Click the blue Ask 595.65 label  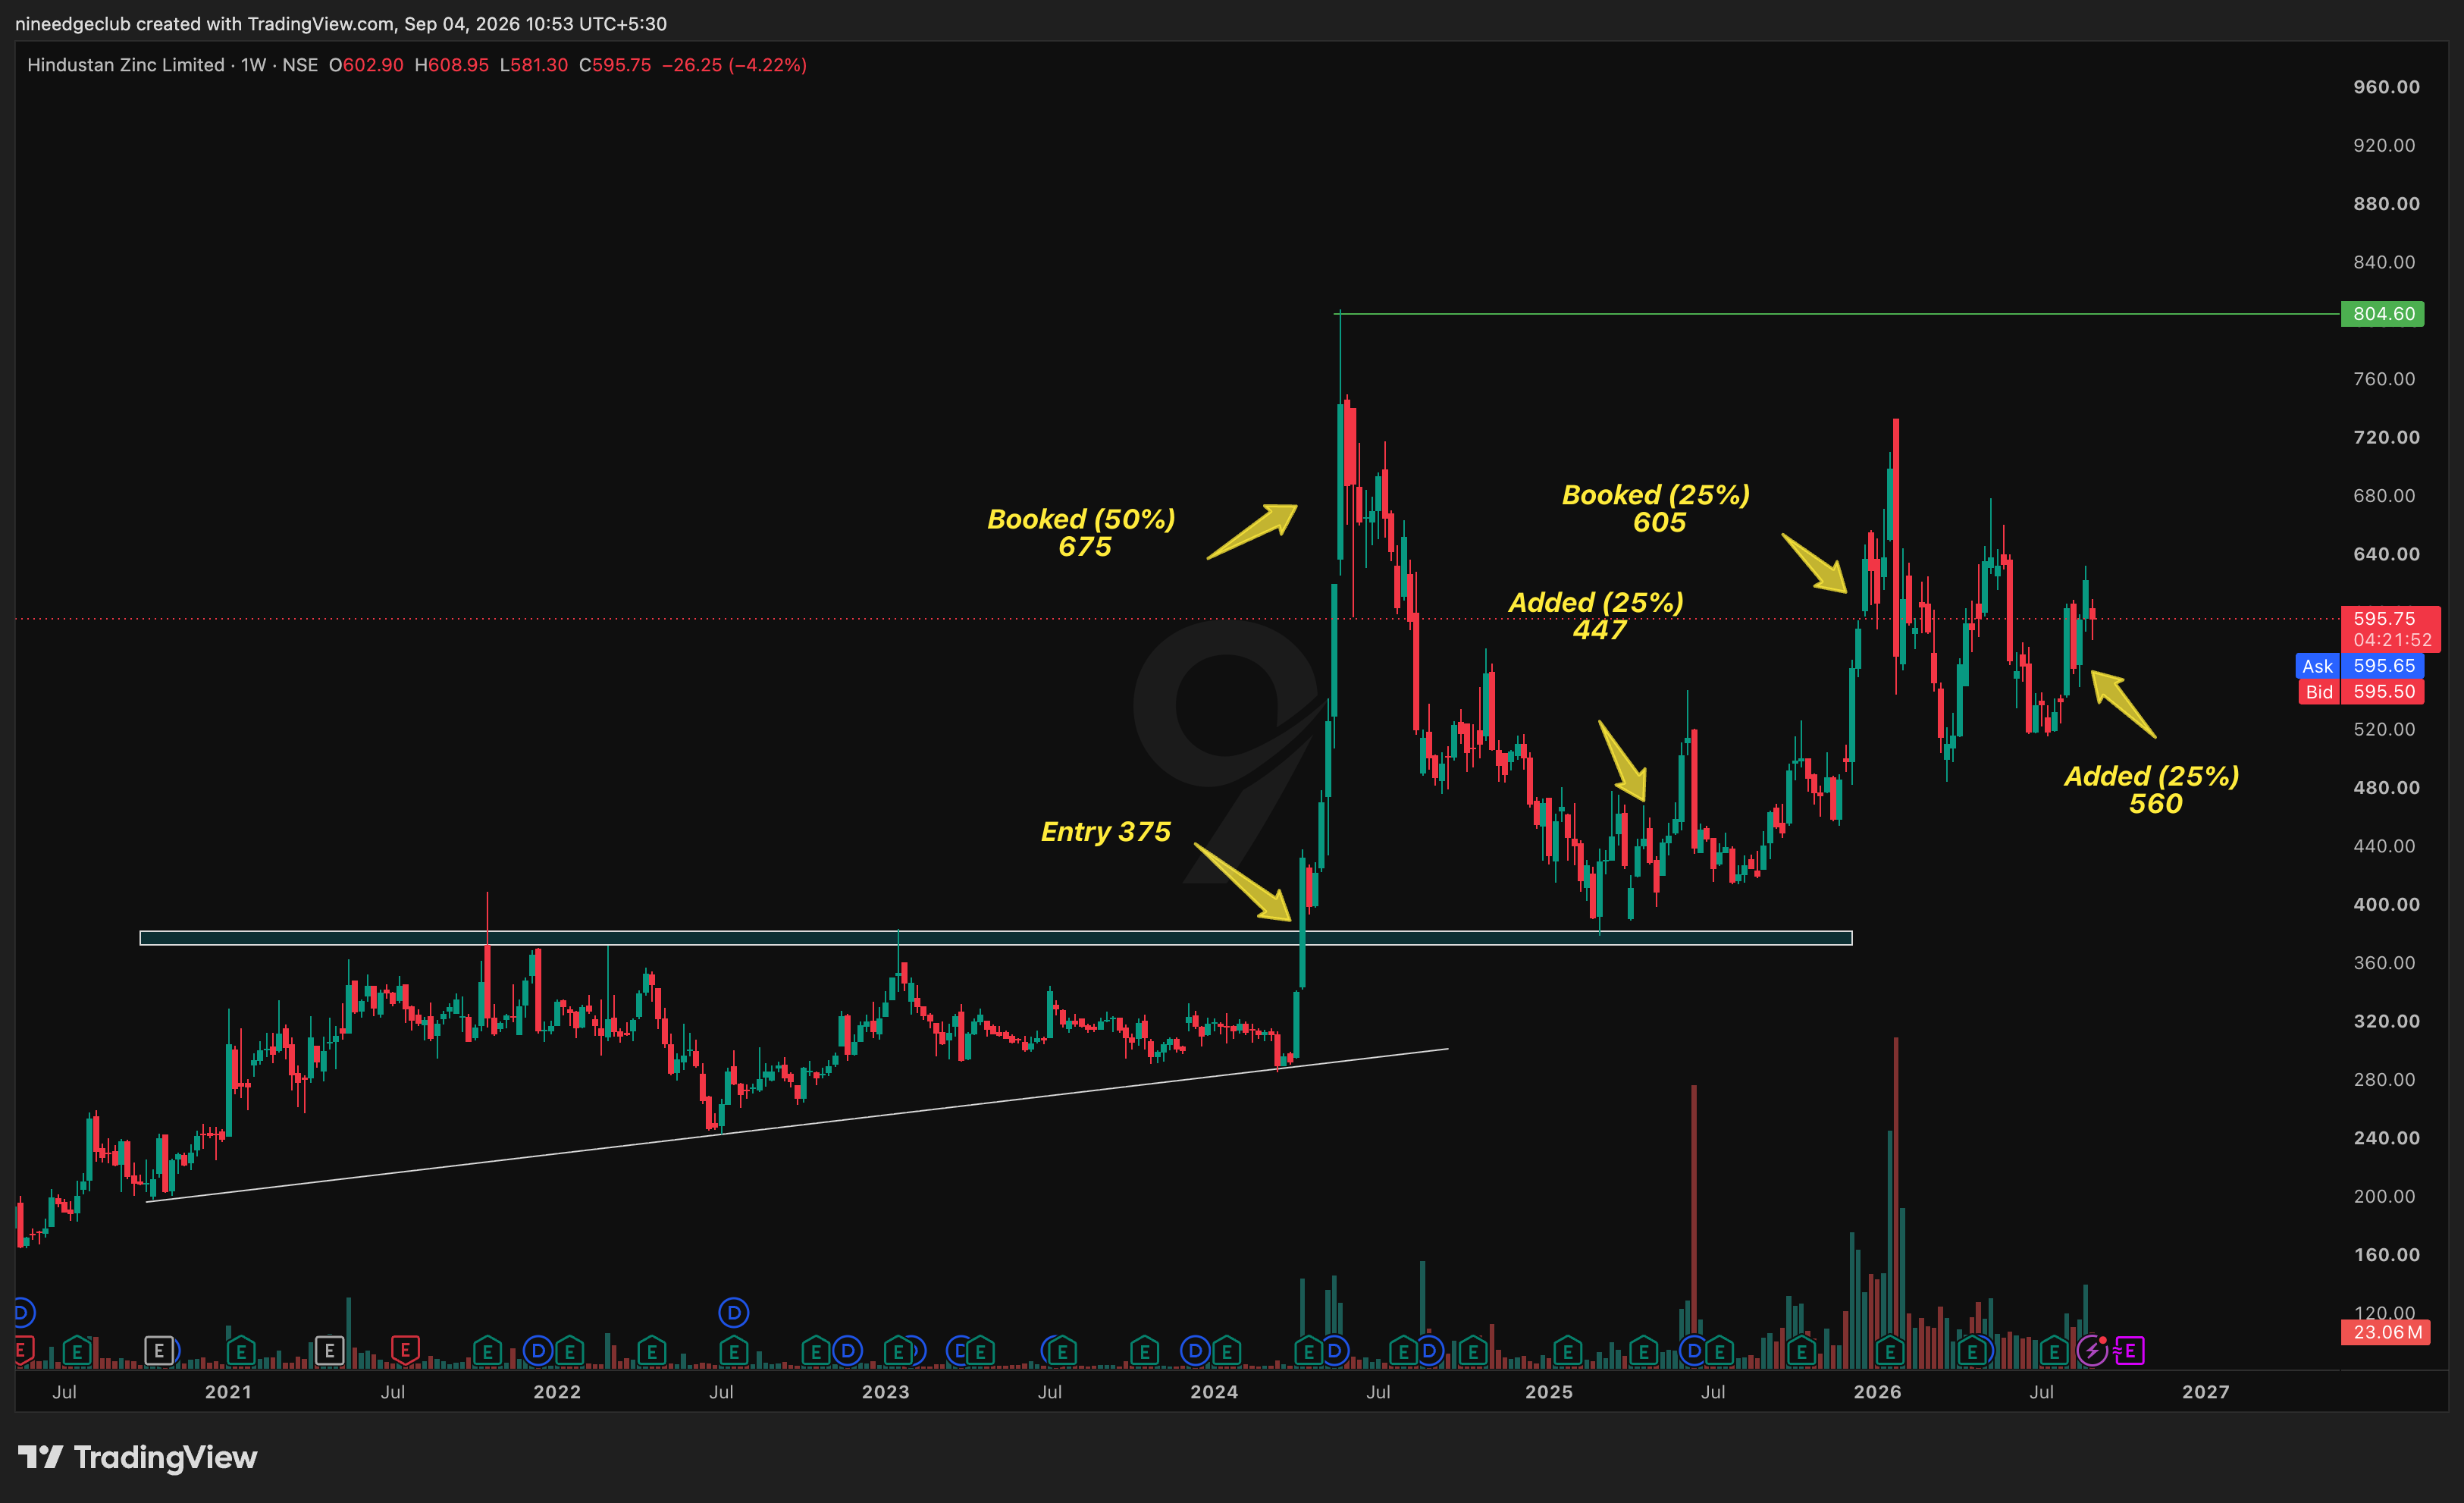(2360, 666)
